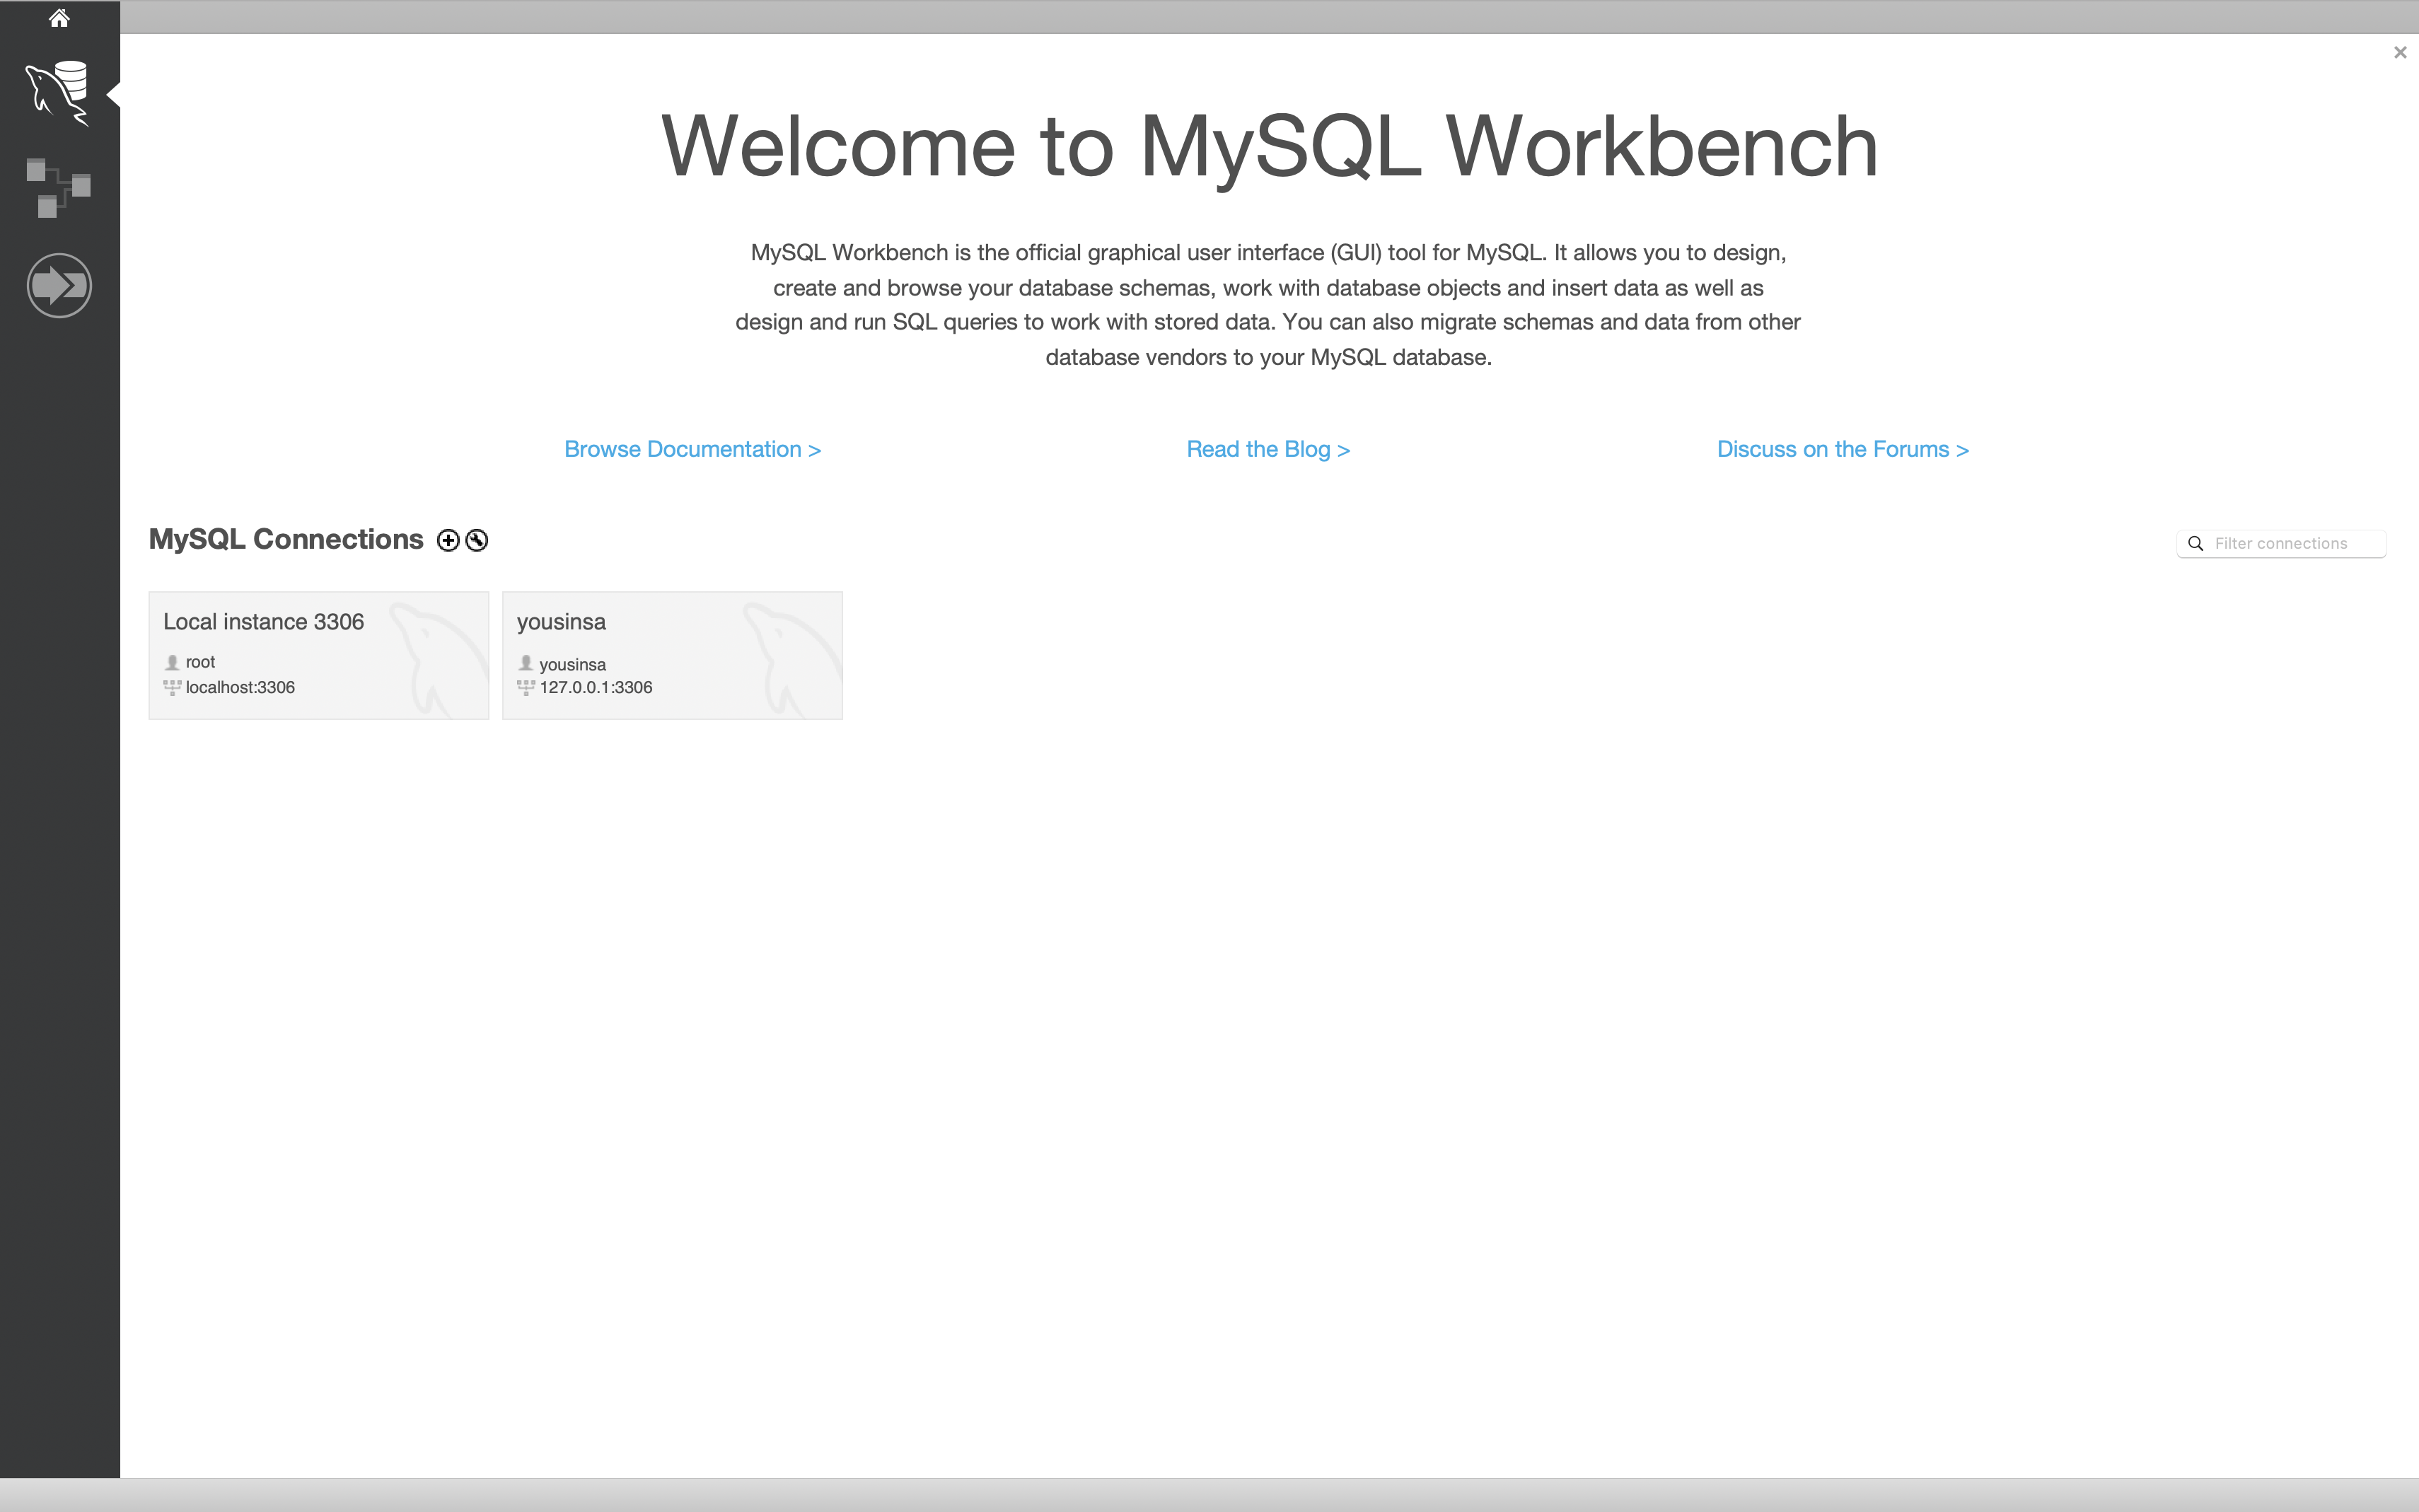Image resolution: width=2419 pixels, height=1512 pixels.
Task: Click the network icon beside 127.0.0.1:3306
Action: point(526,687)
